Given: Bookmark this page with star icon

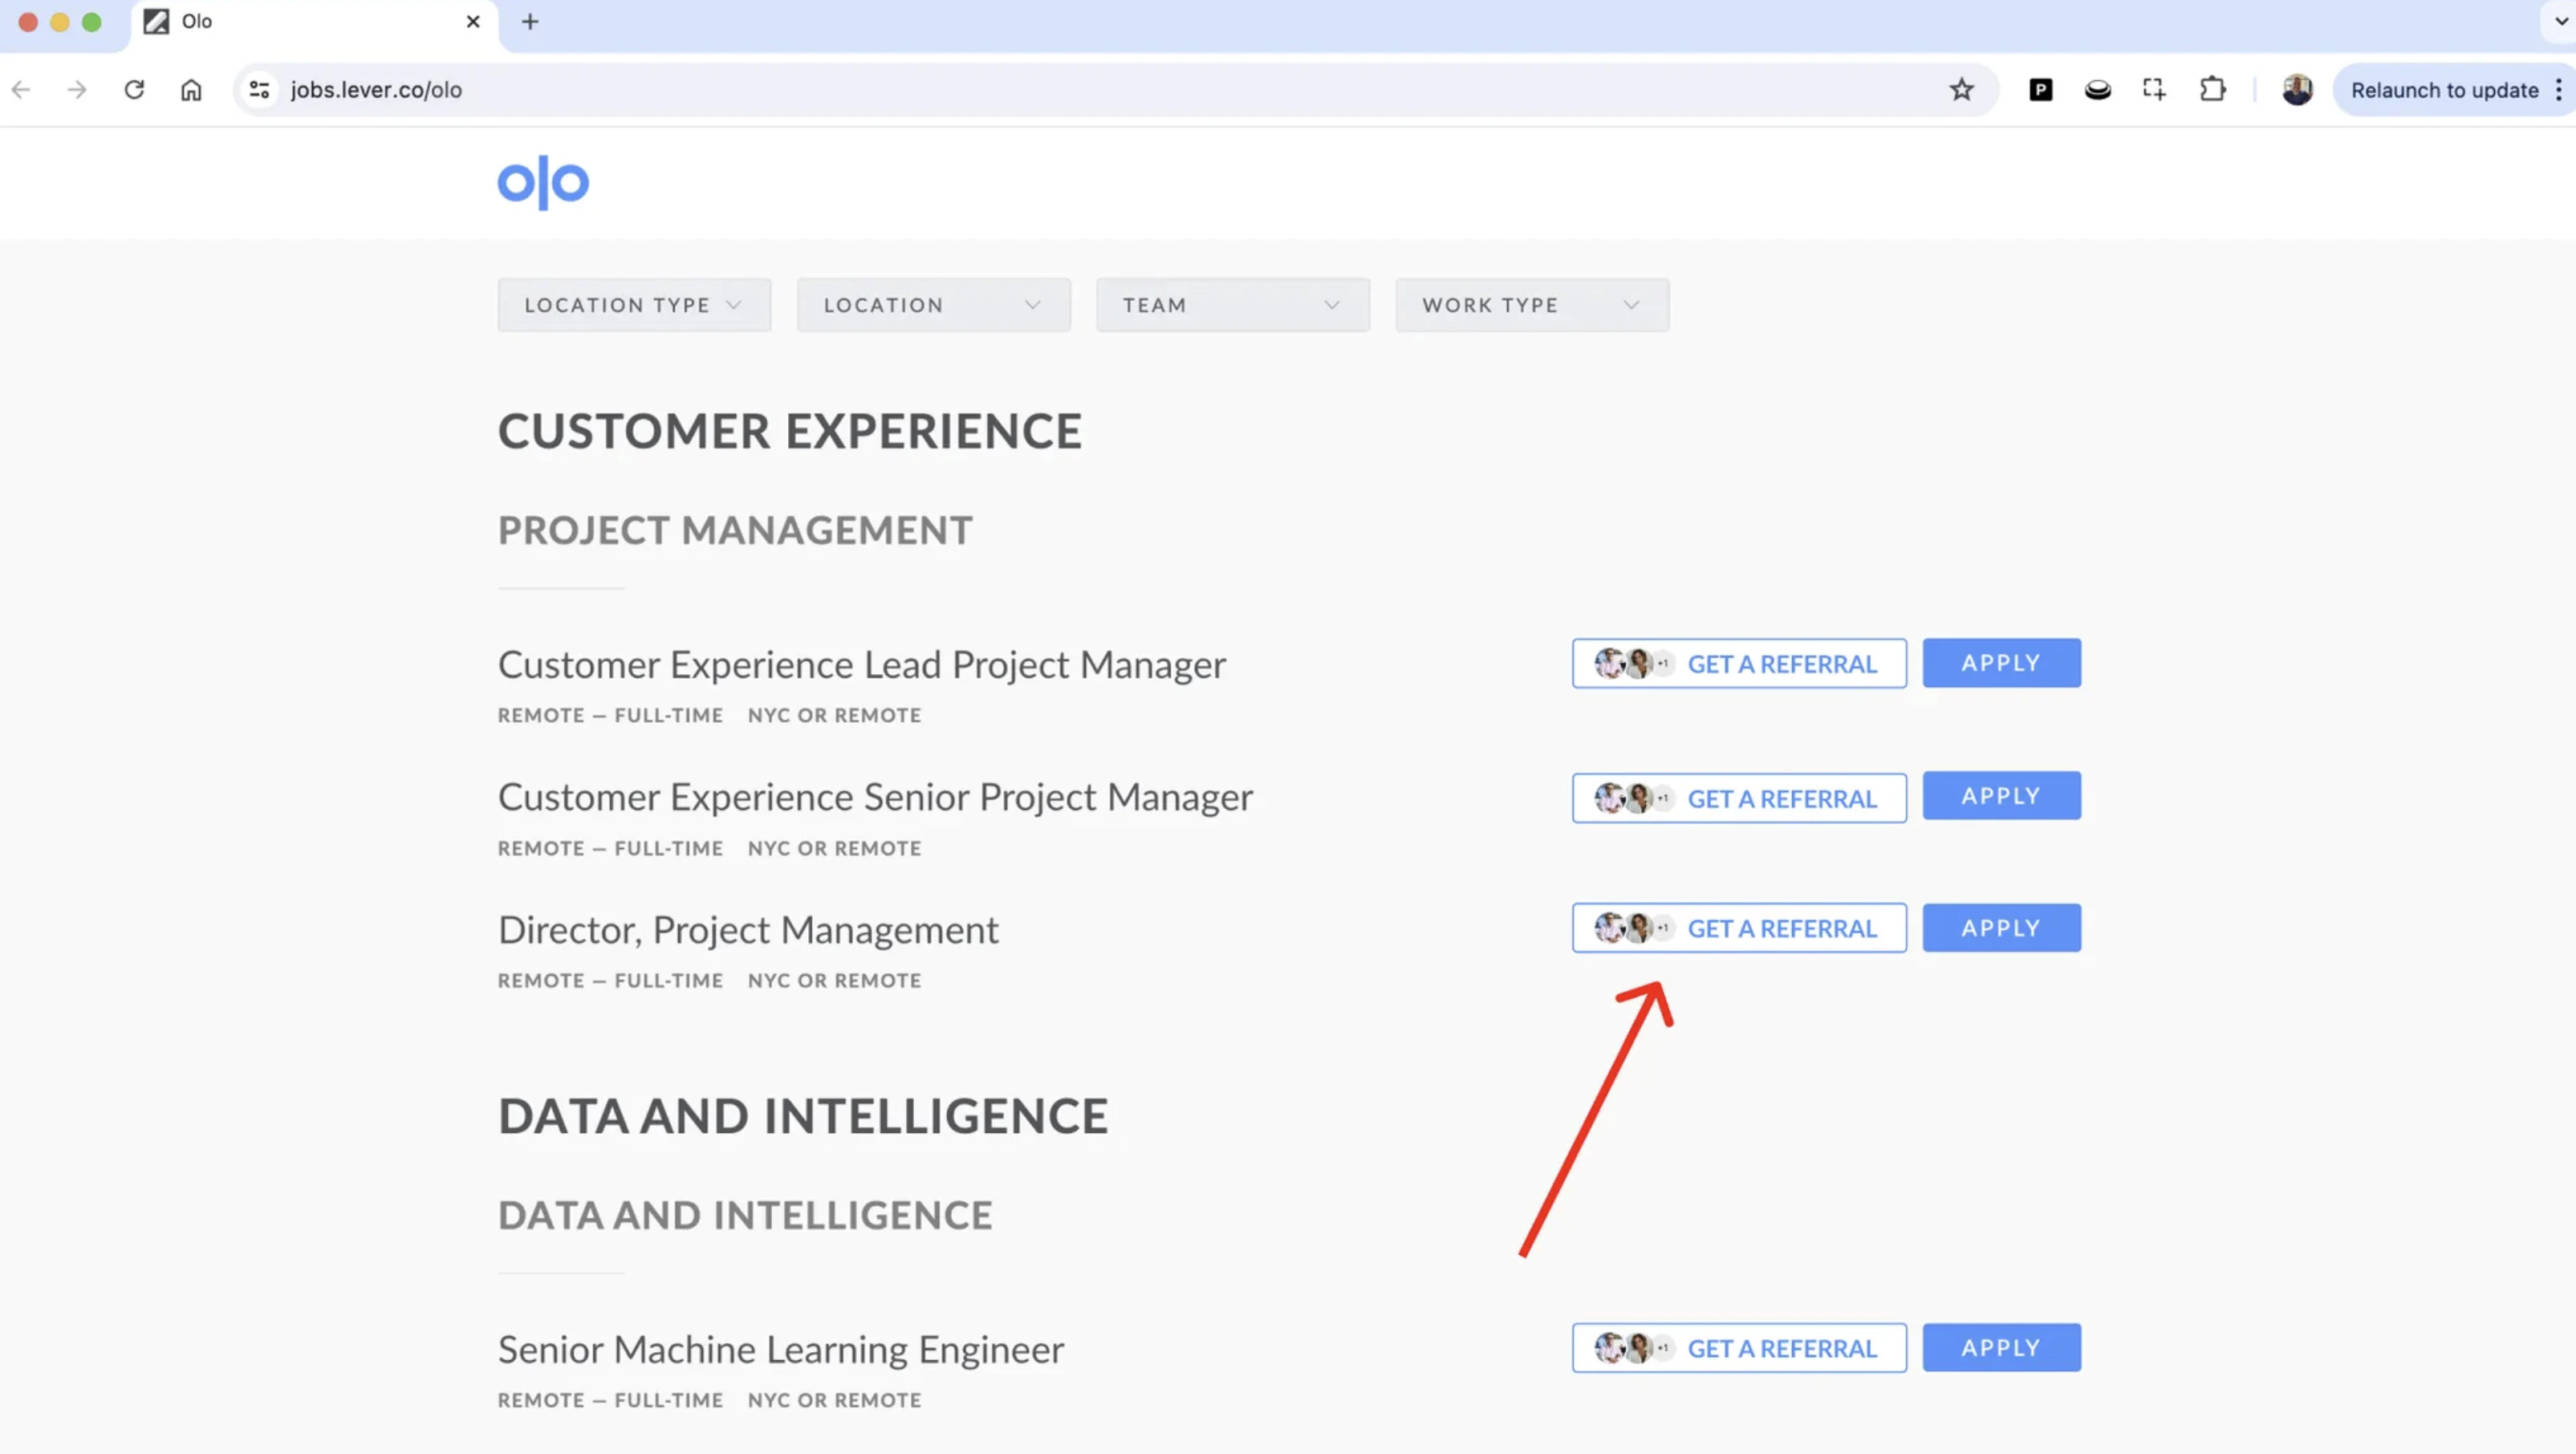Looking at the screenshot, I should click(1961, 90).
